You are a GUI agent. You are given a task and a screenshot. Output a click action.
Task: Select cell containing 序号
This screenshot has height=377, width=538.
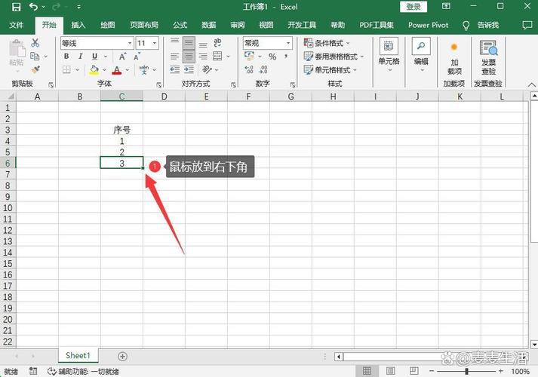(121, 130)
